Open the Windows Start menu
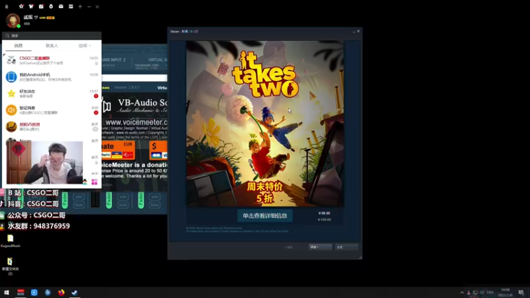 [7, 292]
